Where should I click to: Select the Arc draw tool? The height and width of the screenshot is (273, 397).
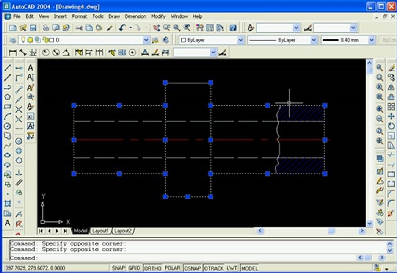[8, 116]
